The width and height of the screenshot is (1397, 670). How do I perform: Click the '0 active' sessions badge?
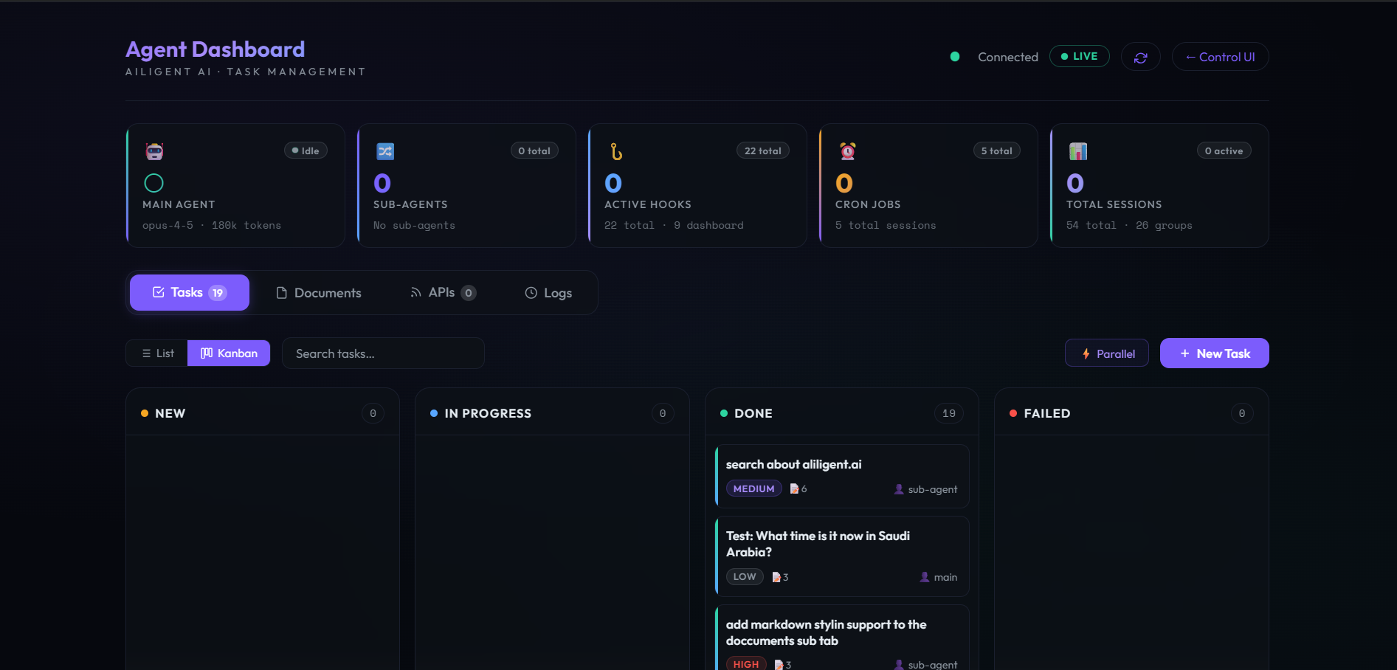click(x=1224, y=151)
